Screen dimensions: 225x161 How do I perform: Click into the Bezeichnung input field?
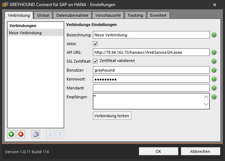[x=151, y=35]
